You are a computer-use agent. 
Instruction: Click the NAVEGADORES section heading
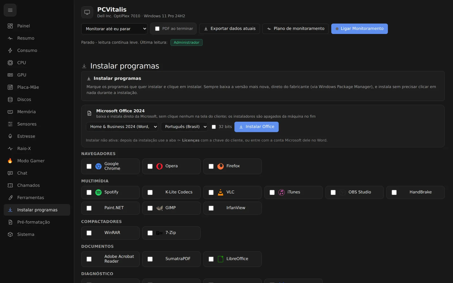(98, 154)
